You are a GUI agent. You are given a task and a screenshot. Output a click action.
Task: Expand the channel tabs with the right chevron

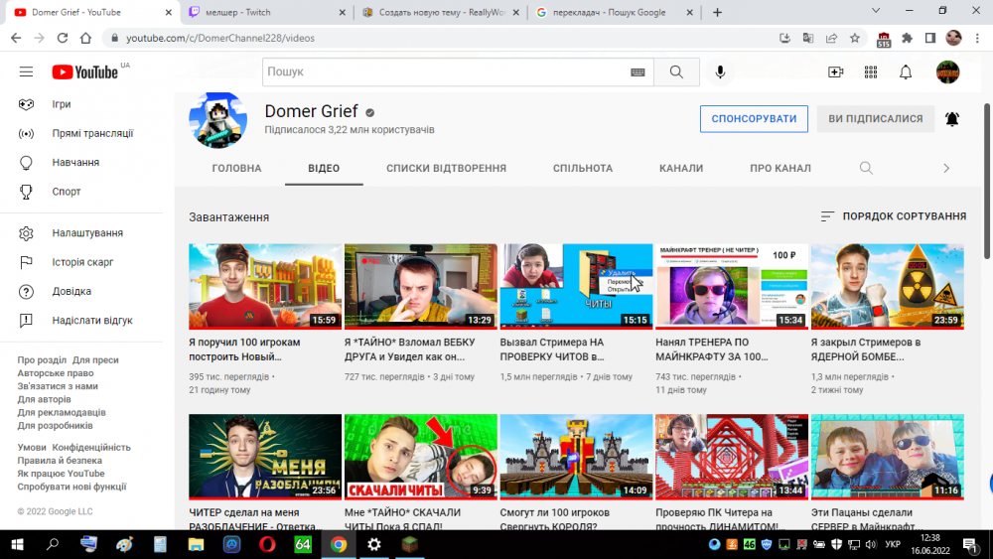click(x=946, y=169)
